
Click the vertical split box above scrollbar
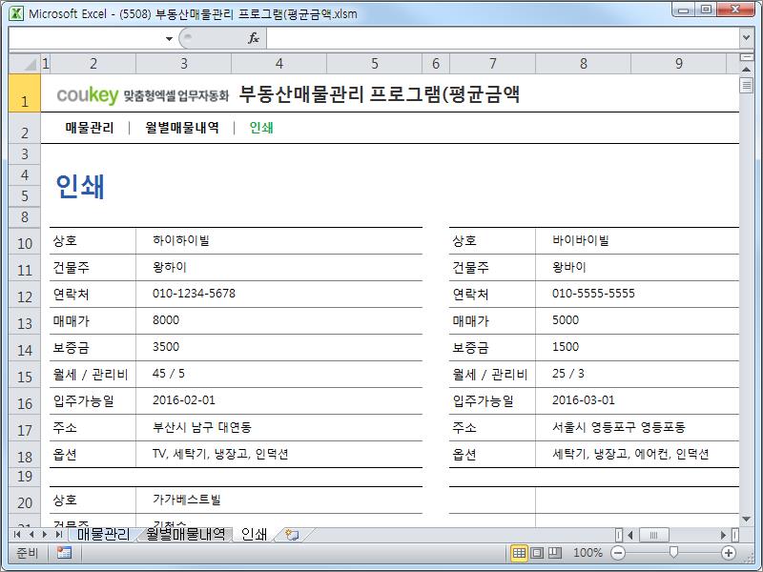point(746,57)
